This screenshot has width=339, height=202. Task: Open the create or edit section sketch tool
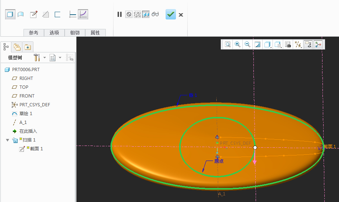click(x=33, y=14)
